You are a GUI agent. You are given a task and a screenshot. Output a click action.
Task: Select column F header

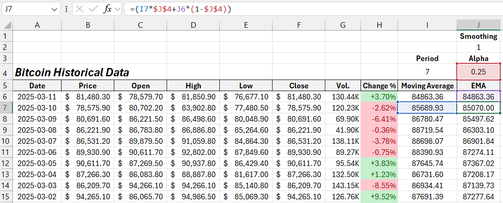tap(298, 25)
